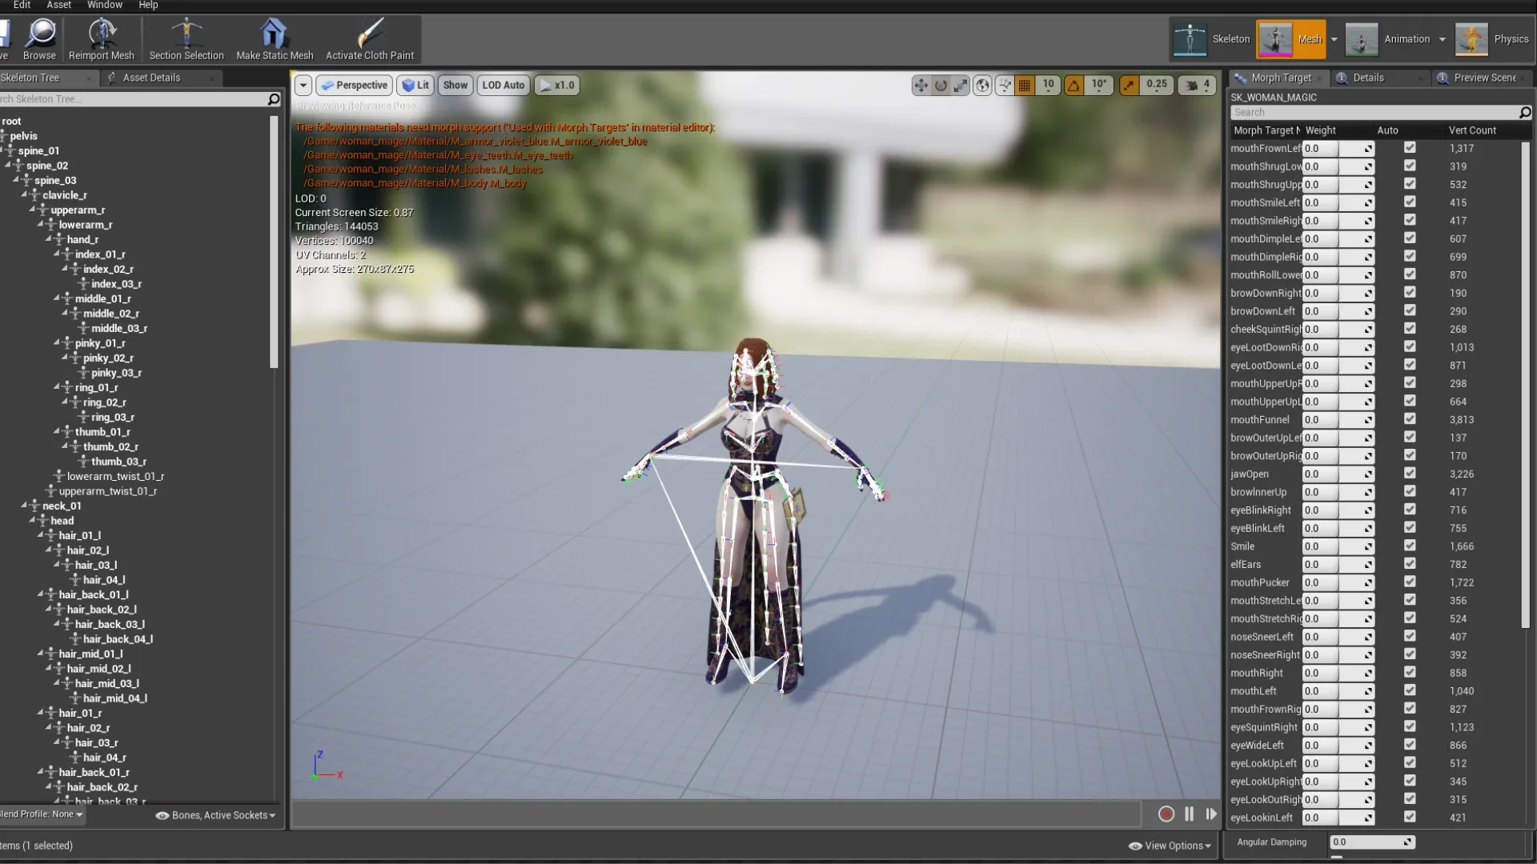Select the Morph Target tab
The height and width of the screenshot is (864, 1537).
click(x=1281, y=78)
